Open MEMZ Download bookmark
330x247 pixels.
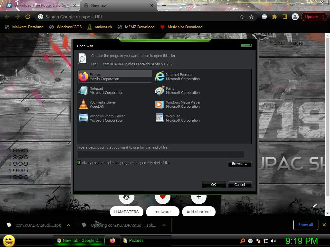coord(136,27)
